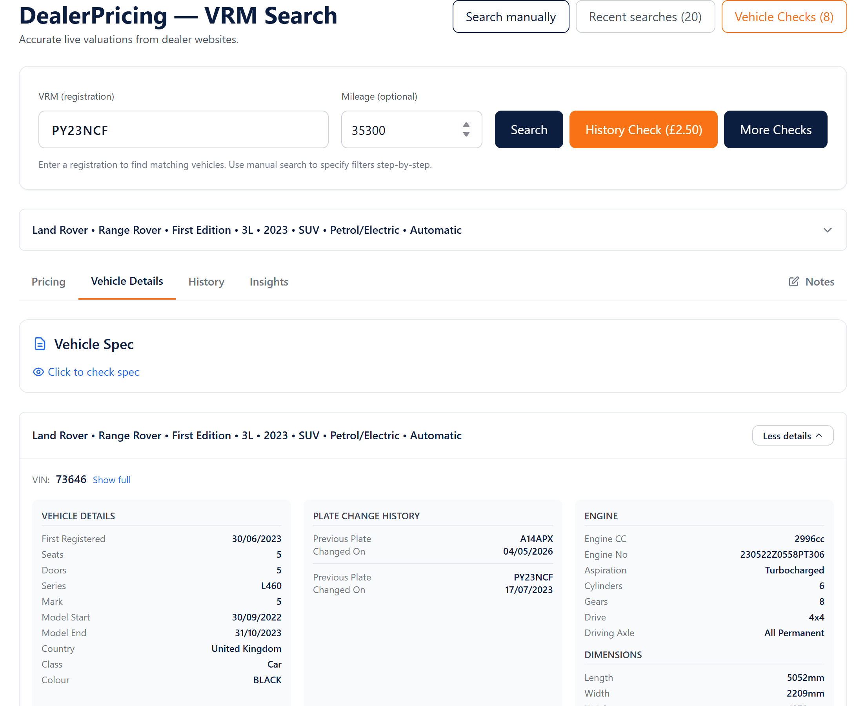Click First Registered date 30/06/2023
The height and width of the screenshot is (706, 866).
point(257,539)
